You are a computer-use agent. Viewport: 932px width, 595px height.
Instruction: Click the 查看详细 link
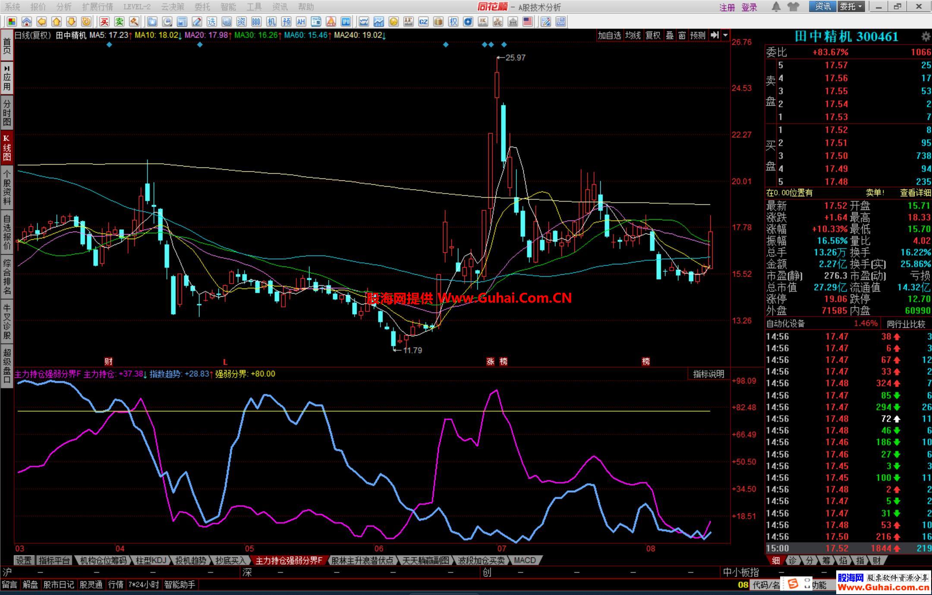pyautogui.click(x=915, y=193)
